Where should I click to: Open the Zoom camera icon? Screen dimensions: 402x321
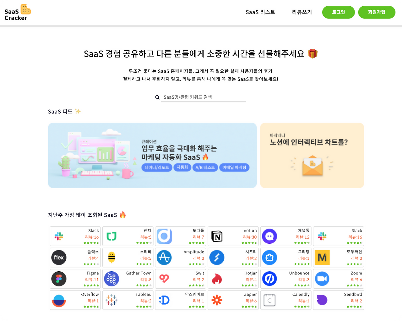pos(322,279)
